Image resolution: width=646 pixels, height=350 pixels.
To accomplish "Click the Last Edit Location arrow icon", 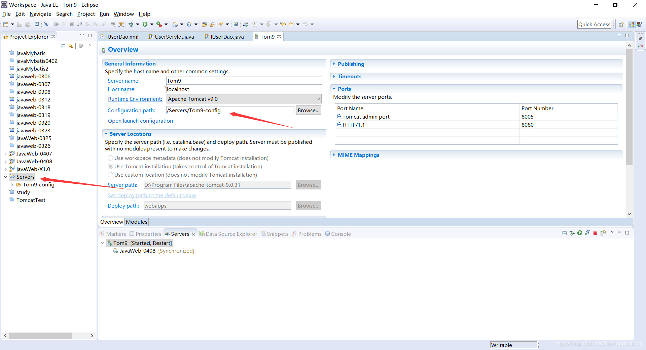I will [283, 24].
